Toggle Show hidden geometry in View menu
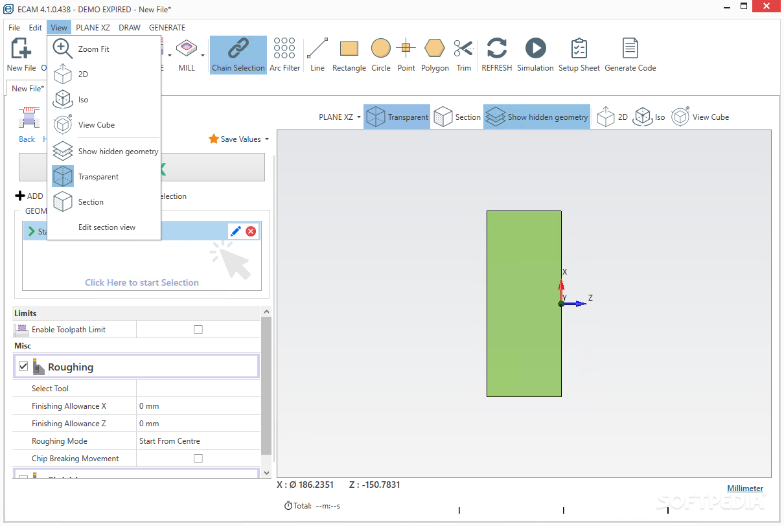Image resolution: width=784 pixels, height=526 pixels. pyautogui.click(x=104, y=152)
